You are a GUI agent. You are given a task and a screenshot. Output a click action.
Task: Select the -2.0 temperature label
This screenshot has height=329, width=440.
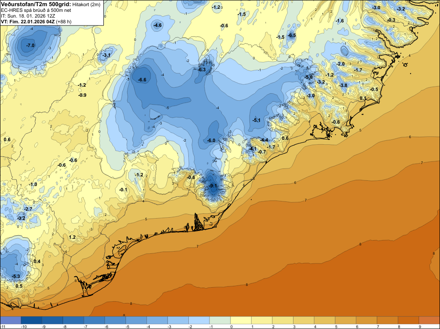click(x=341, y=64)
